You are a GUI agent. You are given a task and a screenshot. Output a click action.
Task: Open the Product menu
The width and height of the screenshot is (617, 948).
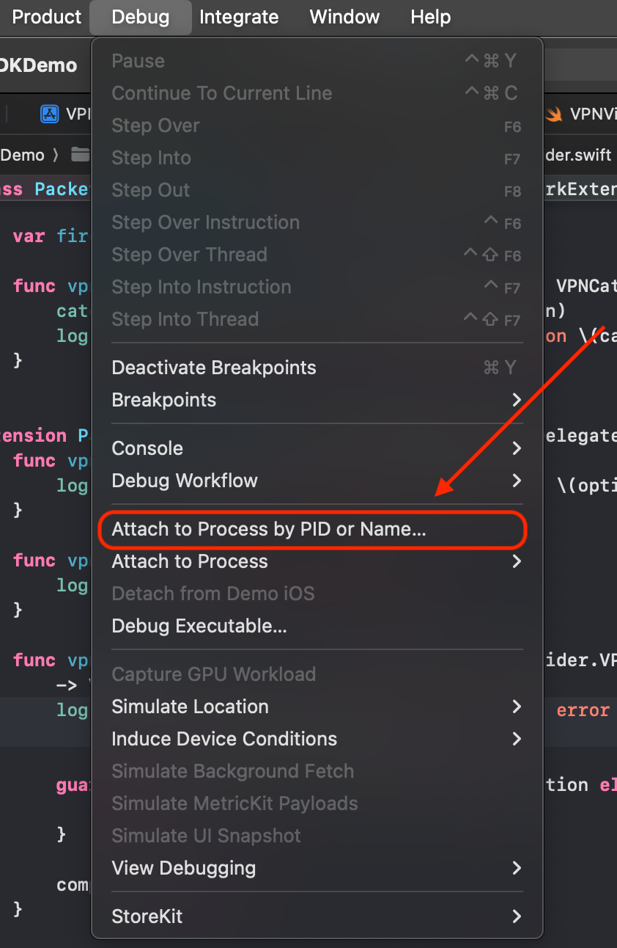45,17
